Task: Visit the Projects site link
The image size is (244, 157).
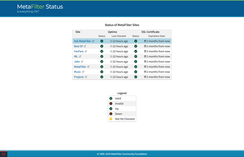Action: 79,77
